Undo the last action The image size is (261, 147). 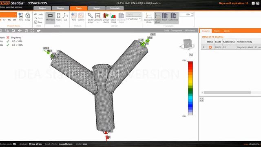click(x=38, y=14)
